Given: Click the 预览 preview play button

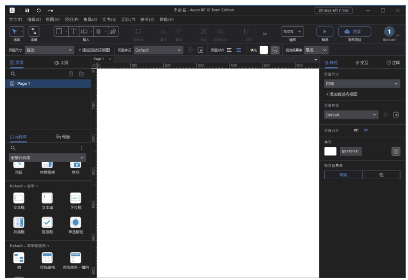Looking at the screenshot, I should [325, 31].
